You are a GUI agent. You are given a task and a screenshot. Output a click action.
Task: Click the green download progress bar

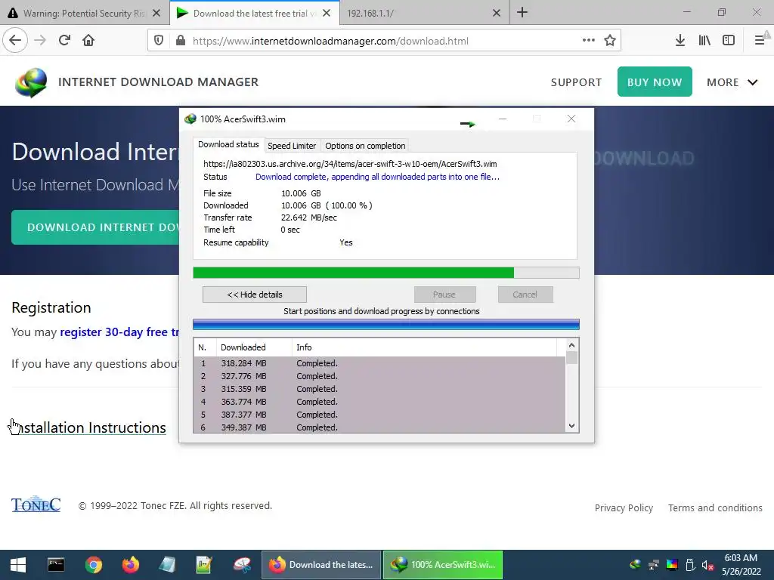[x=386, y=273]
